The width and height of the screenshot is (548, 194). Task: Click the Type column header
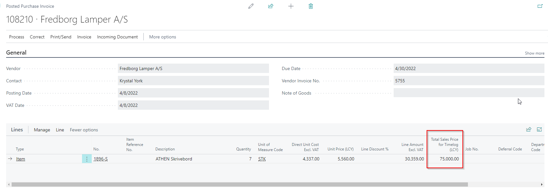coord(20,149)
